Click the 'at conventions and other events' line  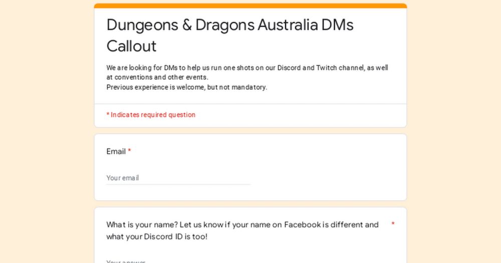pyautogui.click(x=157, y=77)
